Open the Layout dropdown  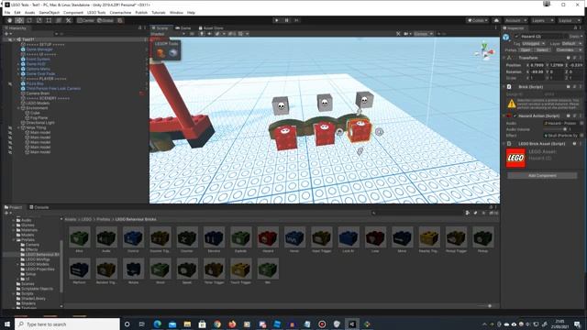coord(569,20)
